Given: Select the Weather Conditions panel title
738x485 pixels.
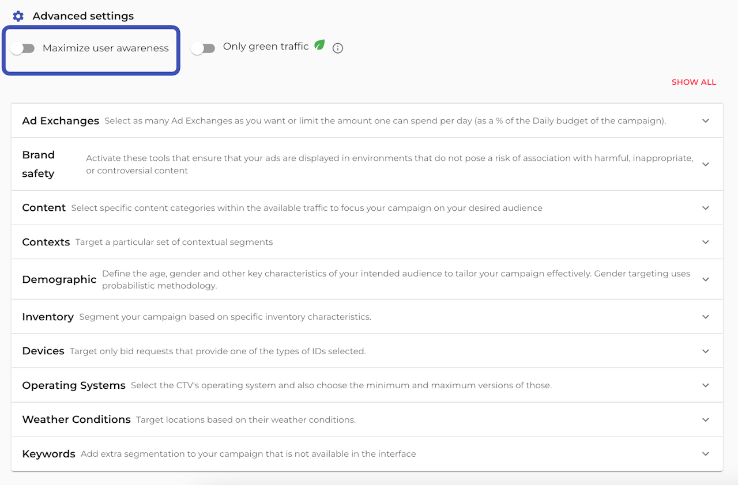Looking at the screenshot, I should click(x=76, y=419).
